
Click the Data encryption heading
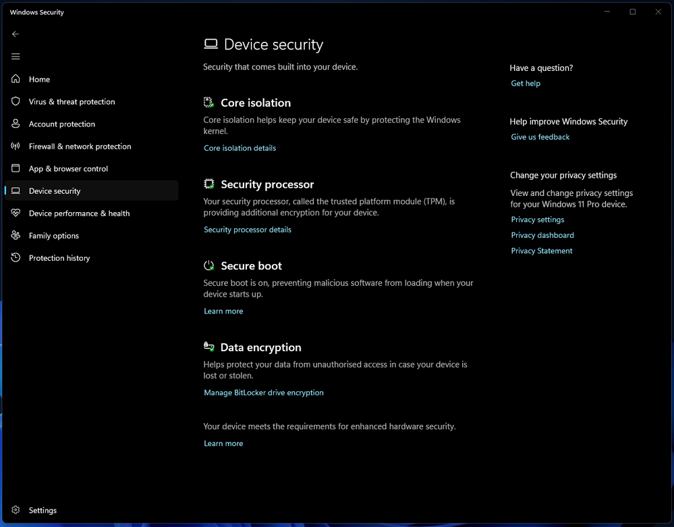tap(261, 347)
